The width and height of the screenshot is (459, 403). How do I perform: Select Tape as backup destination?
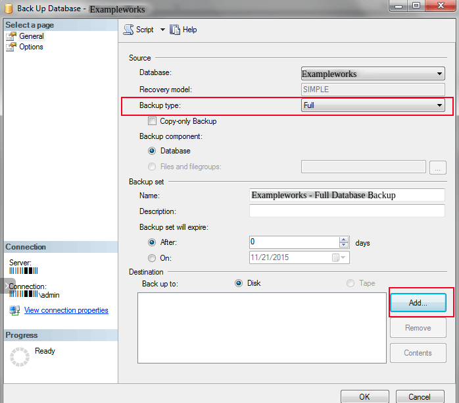[350, 283]
